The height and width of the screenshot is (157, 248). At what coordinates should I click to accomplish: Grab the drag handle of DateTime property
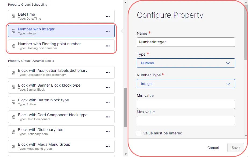point(13,16)
